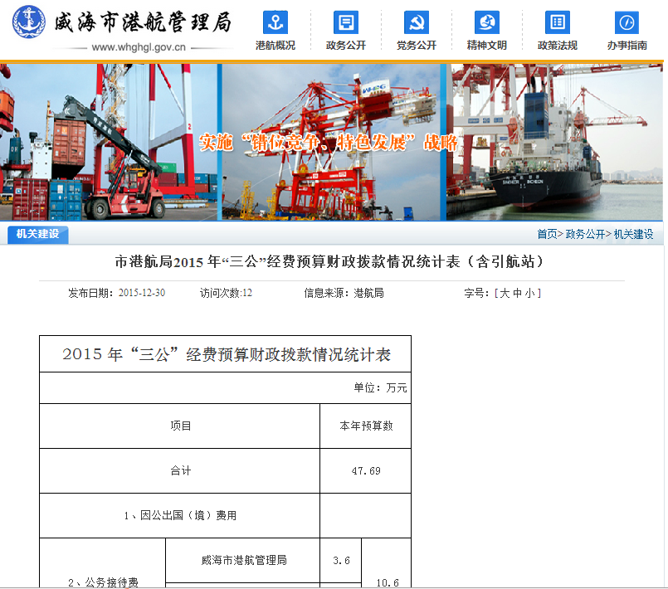668x589 pixels.
Task: Open the 政务公开 navigation icon
Action: click(345, 22)
